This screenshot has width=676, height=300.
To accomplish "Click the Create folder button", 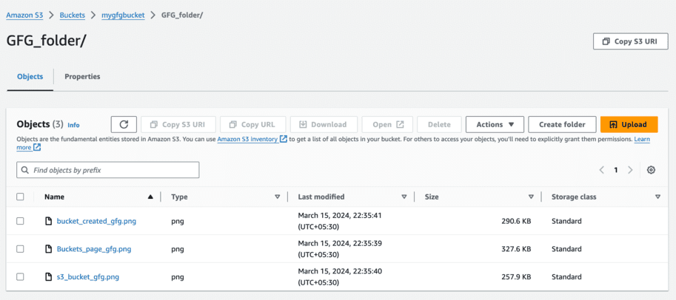I will pyautogui.click(x=562, y=125).
